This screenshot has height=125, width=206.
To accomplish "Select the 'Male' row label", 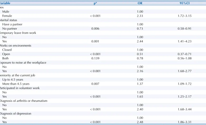I will point(6,12).
